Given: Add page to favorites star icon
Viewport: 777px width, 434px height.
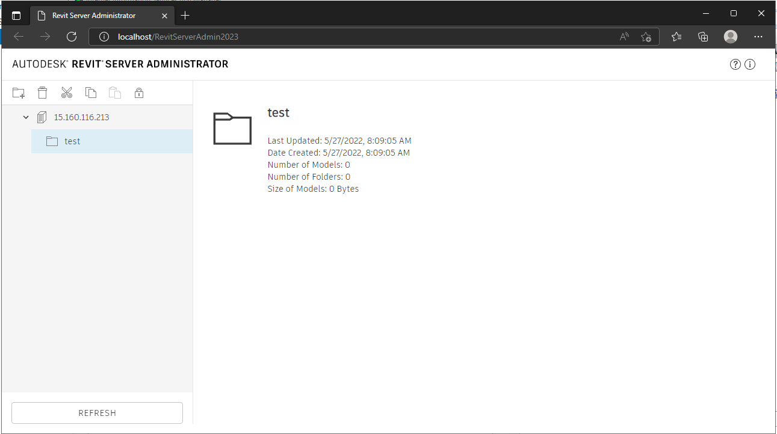Looking at the screenshot, I should [x=646, y=37].
